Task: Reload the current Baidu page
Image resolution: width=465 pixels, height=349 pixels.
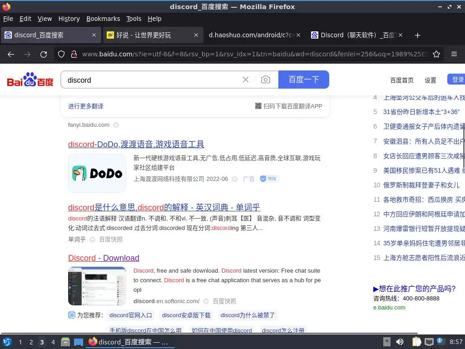Action: (x=44, y=55)
